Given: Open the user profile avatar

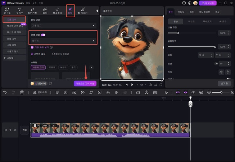Looking at the screenshot, I should pyautogui.click(x=195, y=3).
